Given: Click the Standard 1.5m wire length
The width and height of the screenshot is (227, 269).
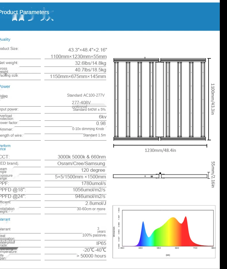Looking at the screenshot, I should (x=94, y=135).
